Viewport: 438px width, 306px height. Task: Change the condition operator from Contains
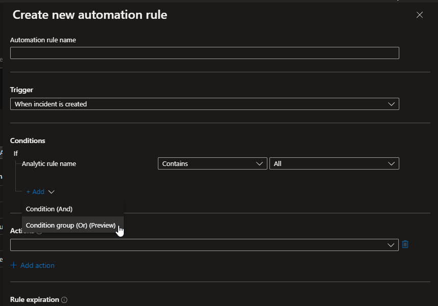point(212,163)
